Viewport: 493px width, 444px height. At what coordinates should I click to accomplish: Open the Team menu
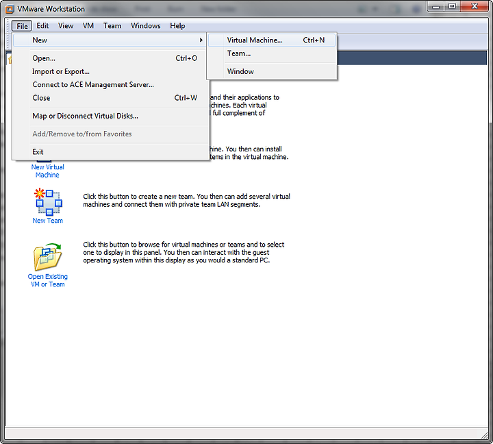pos(112,26)
